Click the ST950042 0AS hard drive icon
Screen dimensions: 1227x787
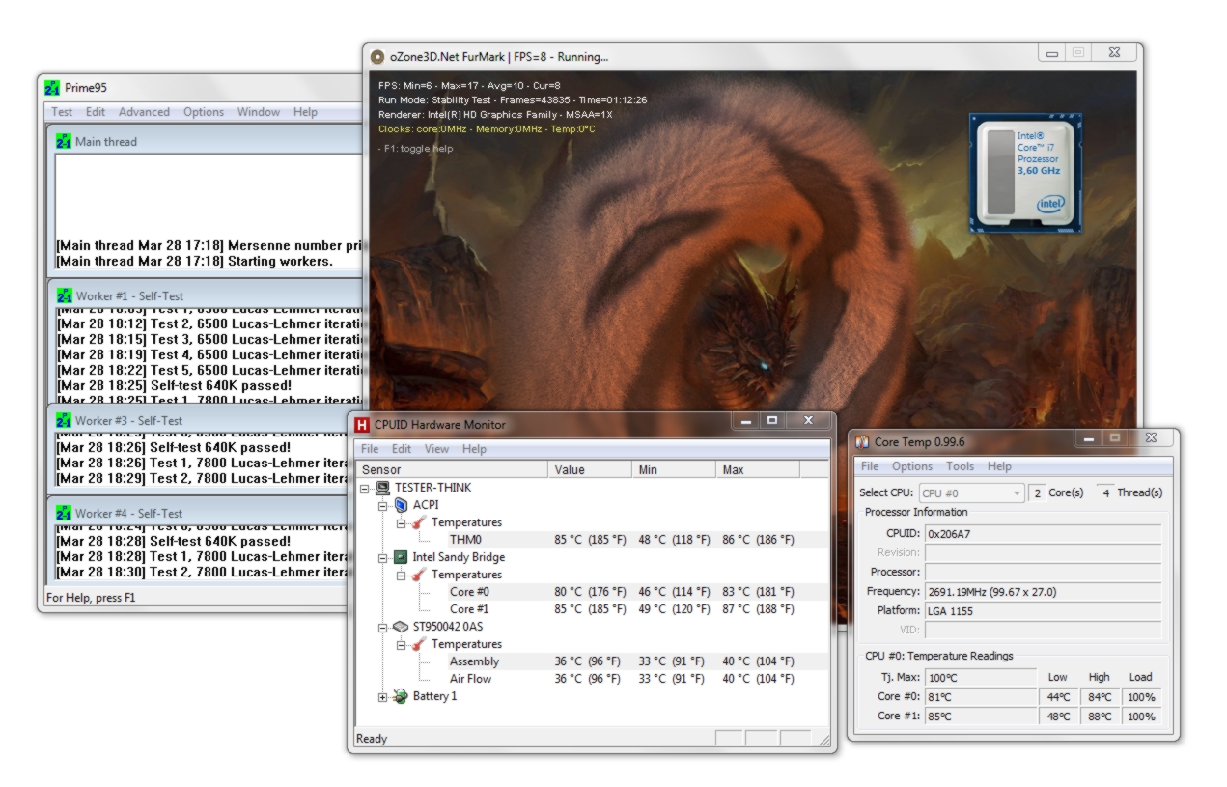(x=400, y=627)
